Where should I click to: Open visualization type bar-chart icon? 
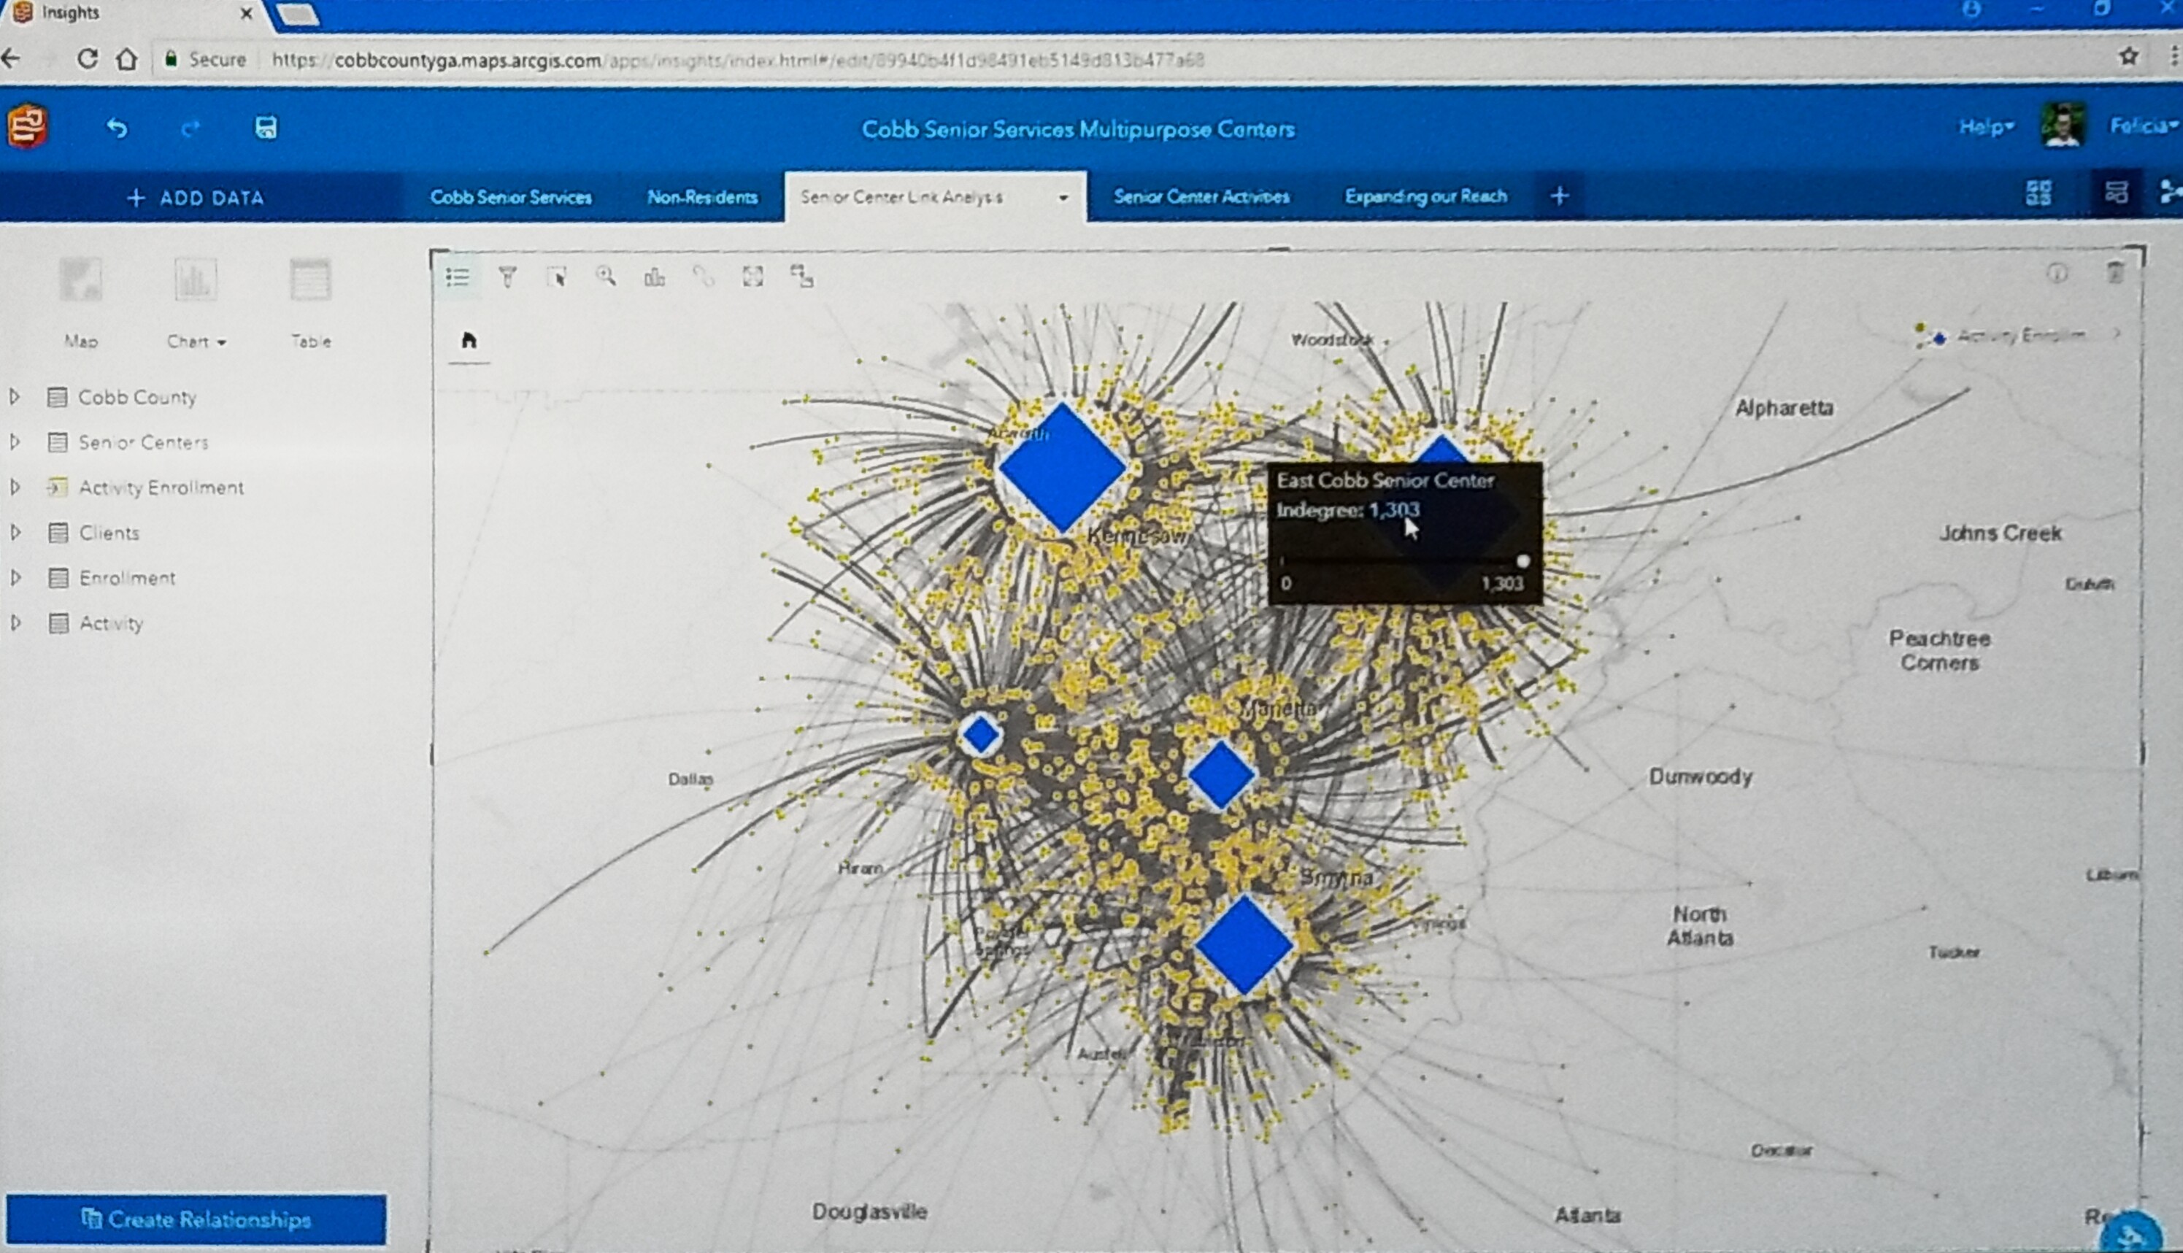[655, 277]
